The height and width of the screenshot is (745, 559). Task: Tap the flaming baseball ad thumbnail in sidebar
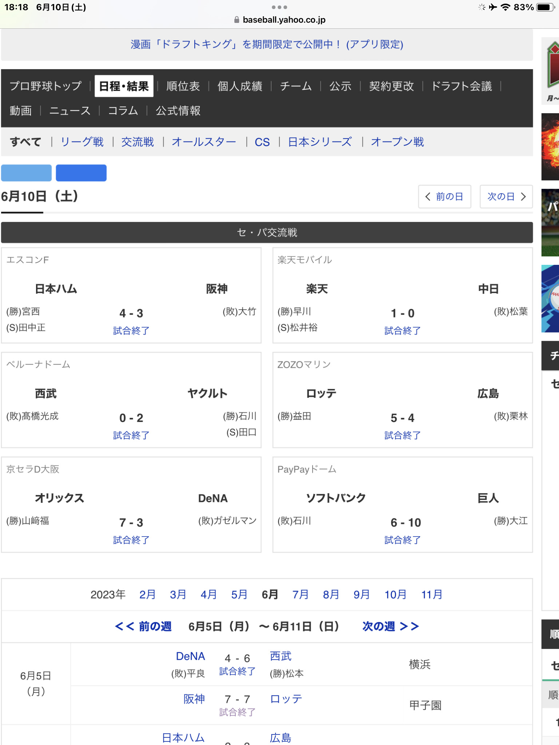point(550,147)
